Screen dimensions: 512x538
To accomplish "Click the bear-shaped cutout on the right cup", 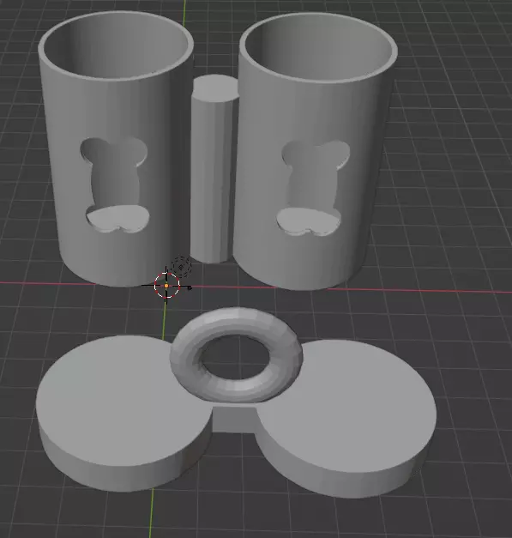I will coord(314,188).
